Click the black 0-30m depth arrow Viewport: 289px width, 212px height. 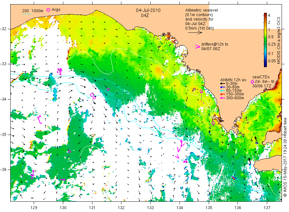223,84
